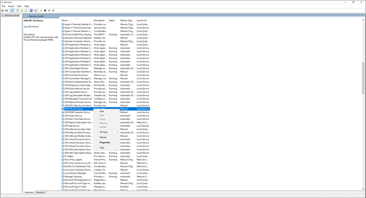
Task: Click the gear icon beside Microsoft App-V Client
Action: pos(63,187)
